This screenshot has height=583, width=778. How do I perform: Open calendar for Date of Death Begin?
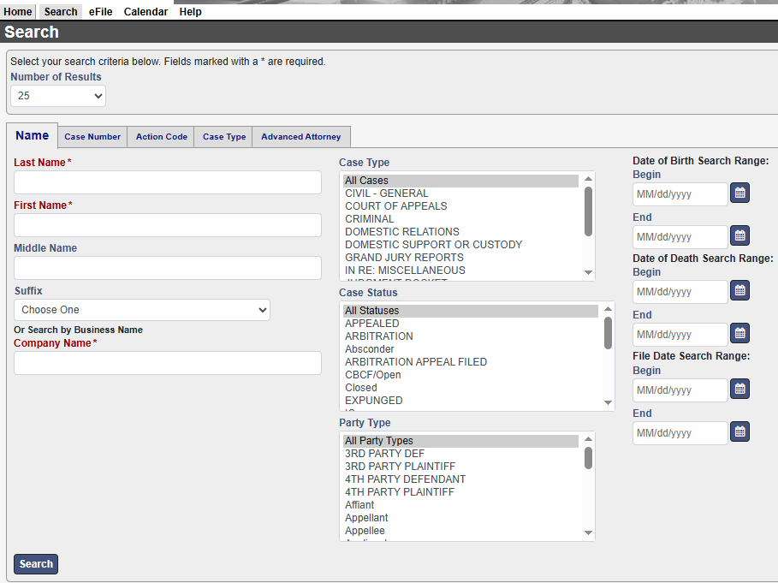pyautogui.click(x=739, y=291)
